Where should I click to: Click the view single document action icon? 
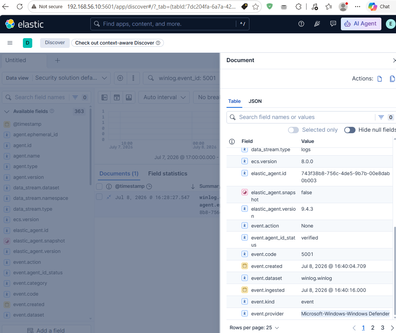379,79
